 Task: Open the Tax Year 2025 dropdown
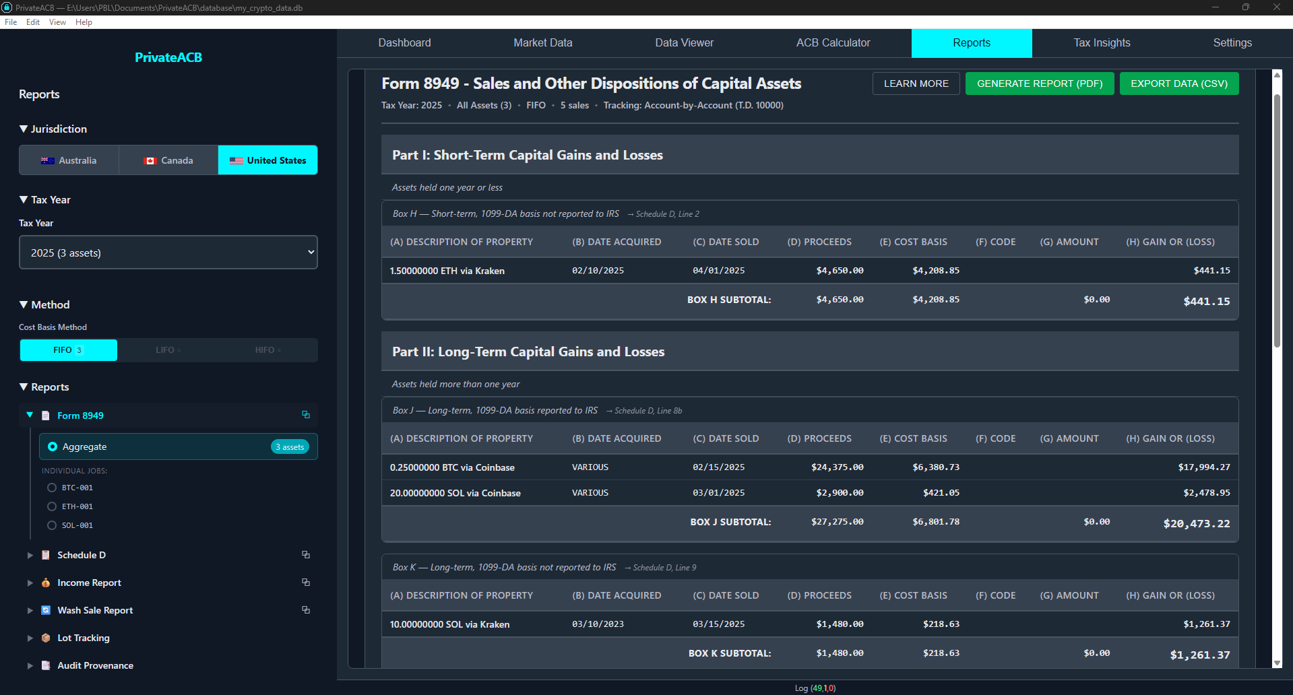(168, 253)
